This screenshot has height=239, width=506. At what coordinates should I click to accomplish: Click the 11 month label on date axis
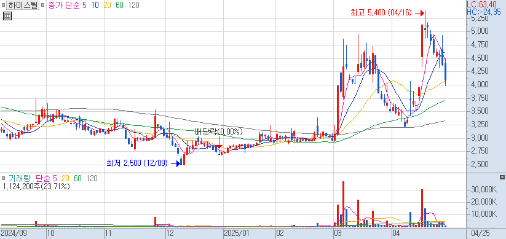(x=109, y=233)
